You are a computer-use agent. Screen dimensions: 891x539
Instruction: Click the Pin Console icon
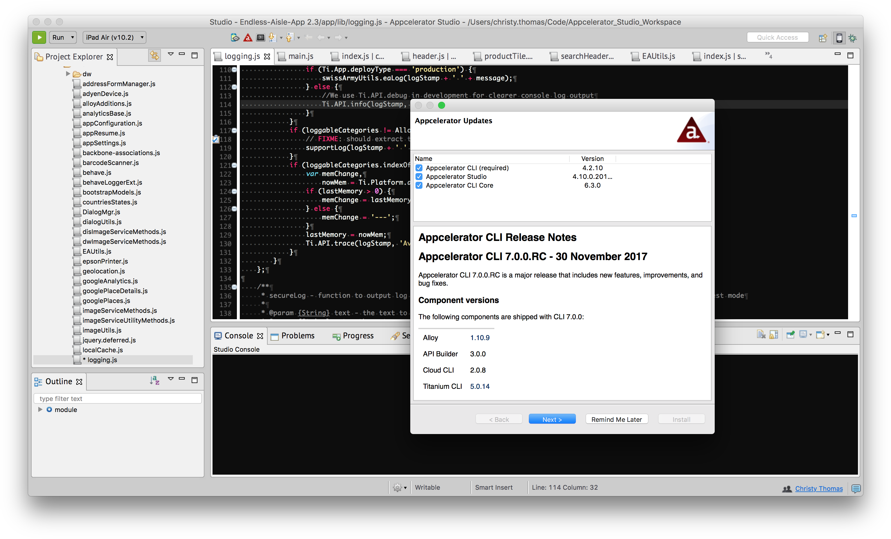(x=790, y=335)
